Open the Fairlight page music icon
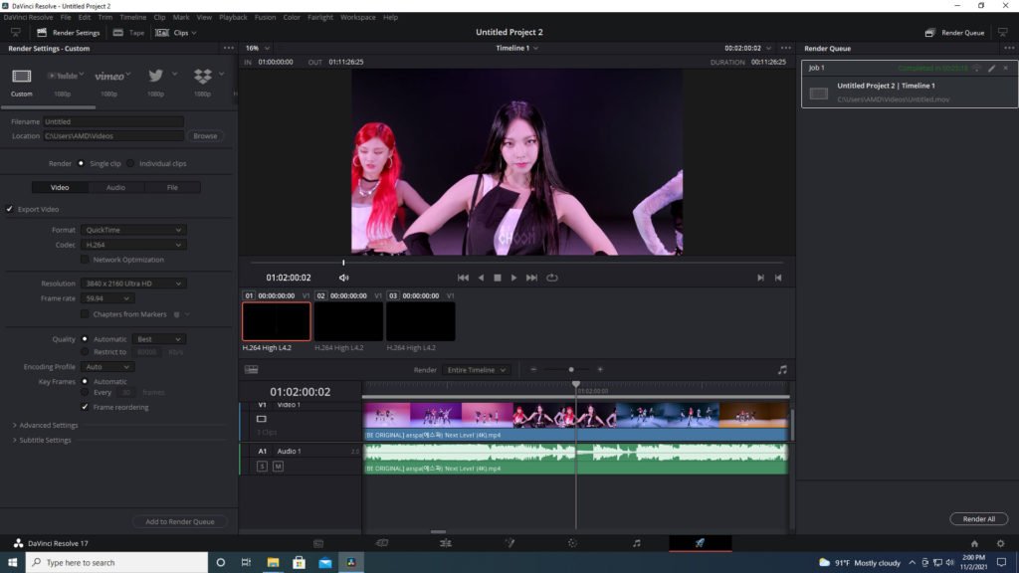This screenshot has height=573, width=1019. coord(636,543)
